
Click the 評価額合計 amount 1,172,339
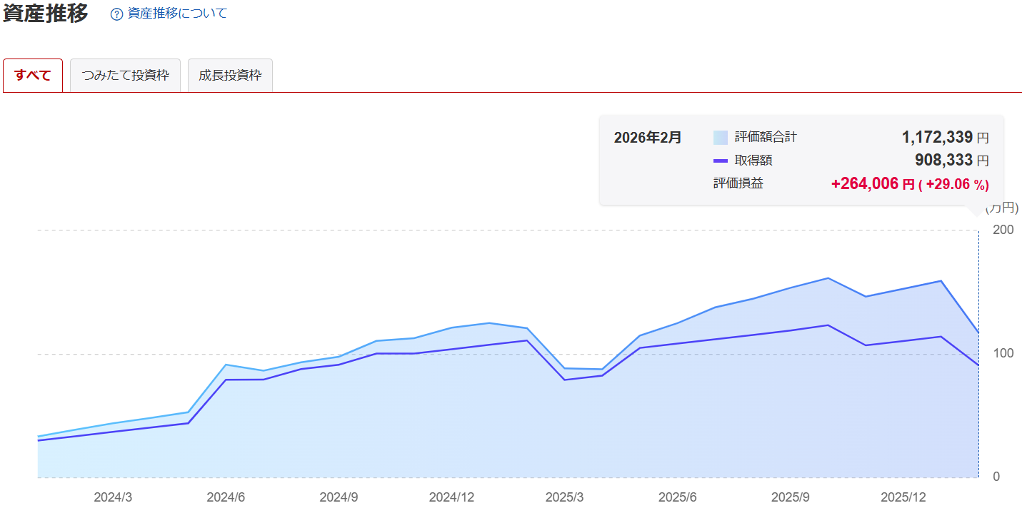coord(937,137)
